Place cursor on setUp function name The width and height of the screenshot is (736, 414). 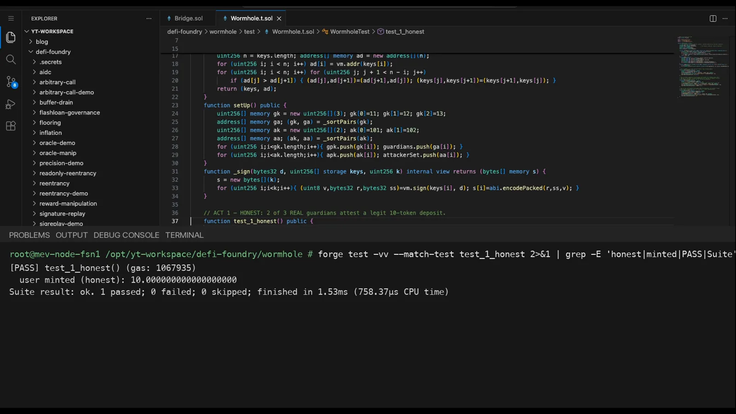pyautogui.click(x=241, y=105)
